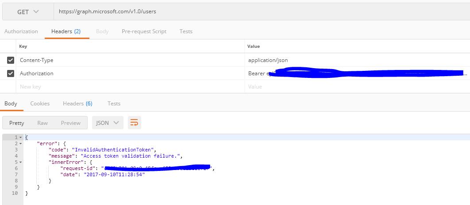
Task: Collapse the "innerError" fold arrow
Action: [x=20, y=162]
